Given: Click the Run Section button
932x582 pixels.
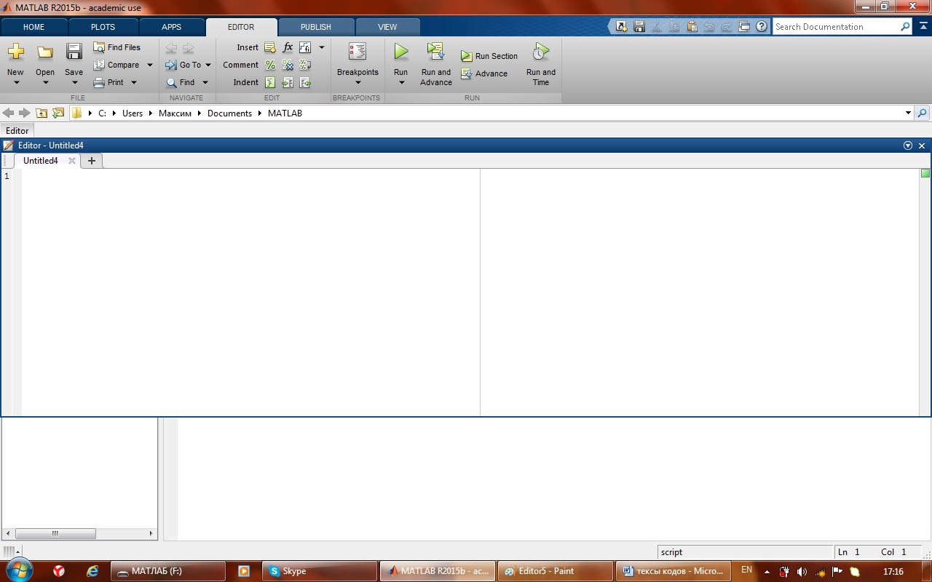Looking at the screenshot, I should pos(489,56).
